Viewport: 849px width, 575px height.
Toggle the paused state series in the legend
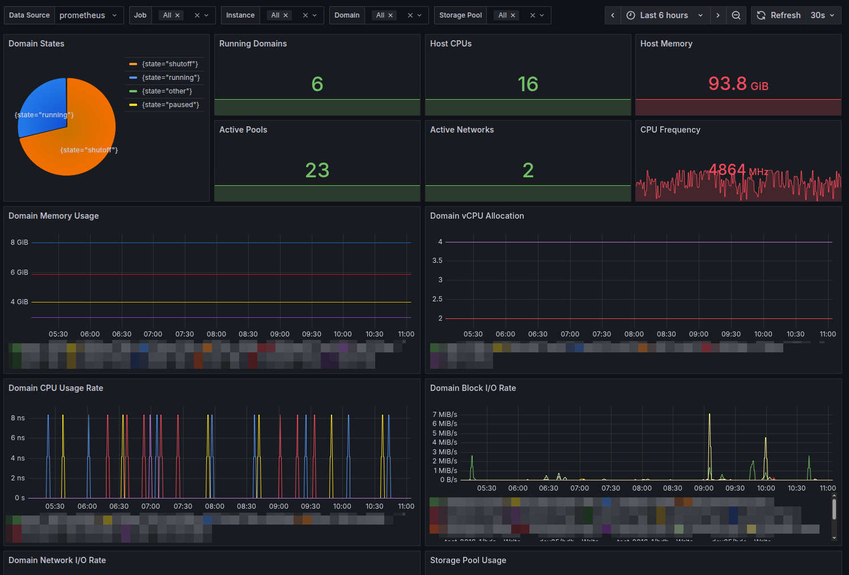[170, 104]
